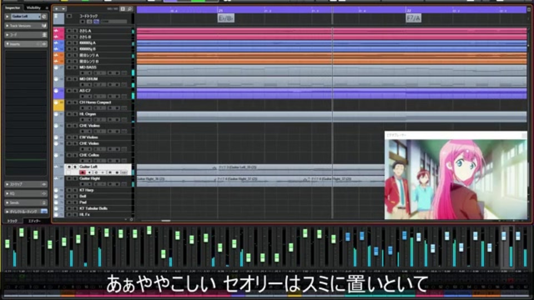The width and height of the screenshot is (534, 300).
Task: Toggle the Inserts bypass icon
Action: point(44,44)
